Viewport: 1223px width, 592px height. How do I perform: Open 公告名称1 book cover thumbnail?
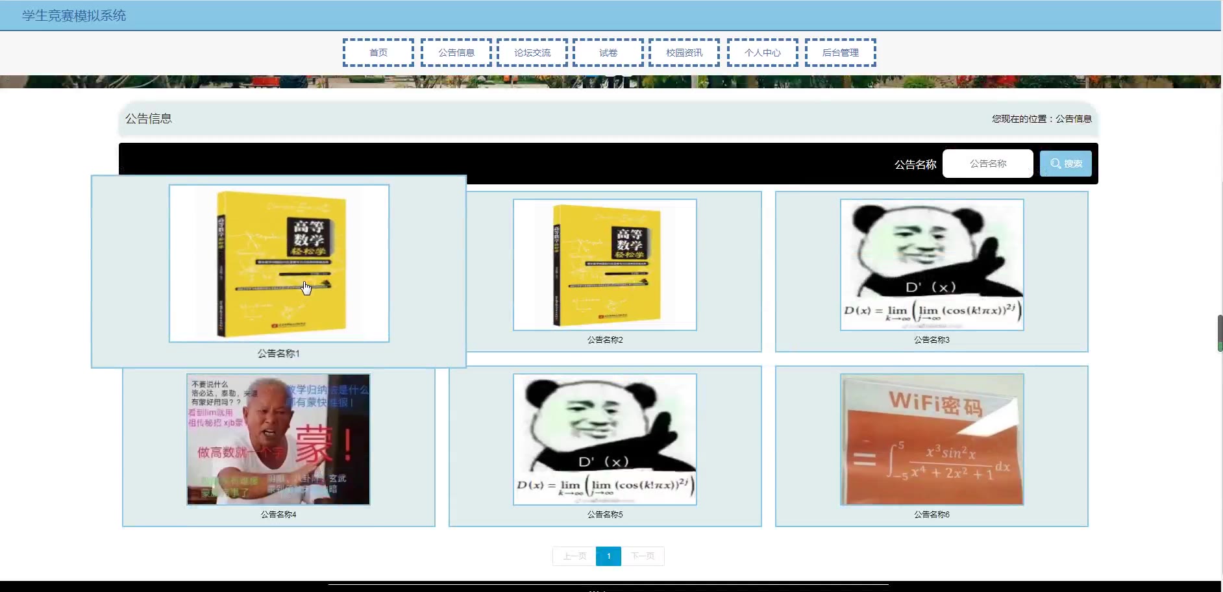(279, 264)
